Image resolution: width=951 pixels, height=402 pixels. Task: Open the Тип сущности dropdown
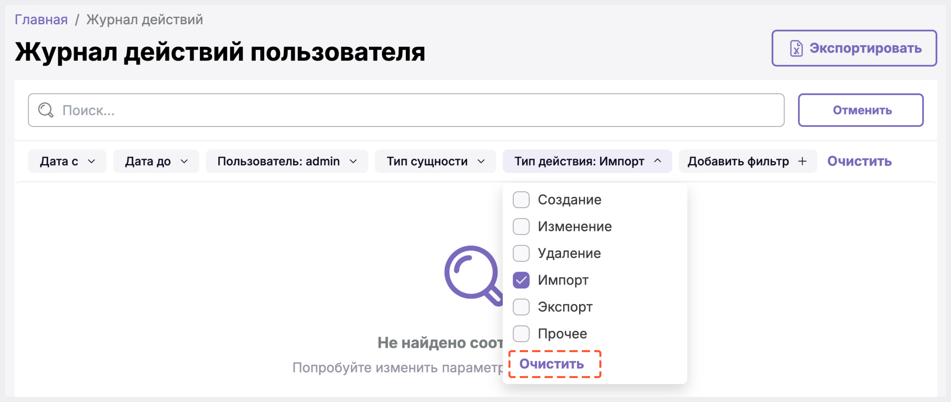click(x=435, y=161)
